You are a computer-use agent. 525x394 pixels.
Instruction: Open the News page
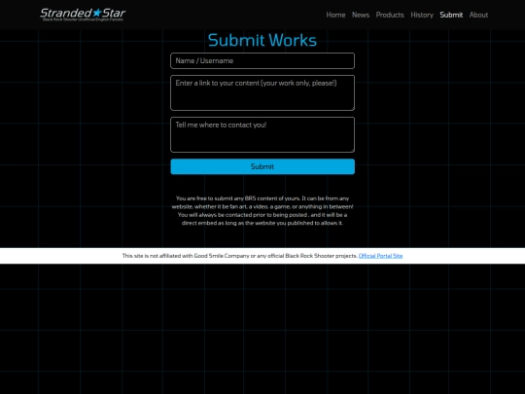361,15
